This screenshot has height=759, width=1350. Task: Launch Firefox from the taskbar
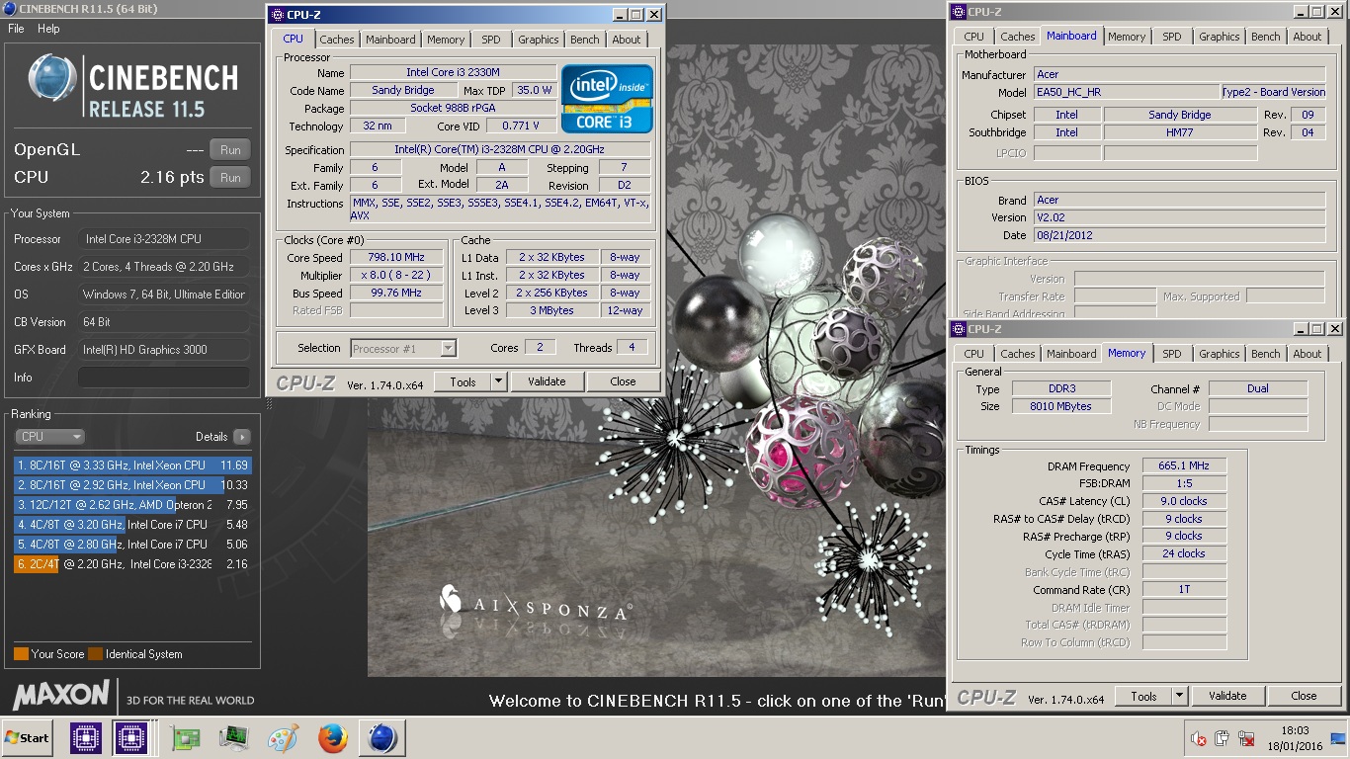click(333, 738)
